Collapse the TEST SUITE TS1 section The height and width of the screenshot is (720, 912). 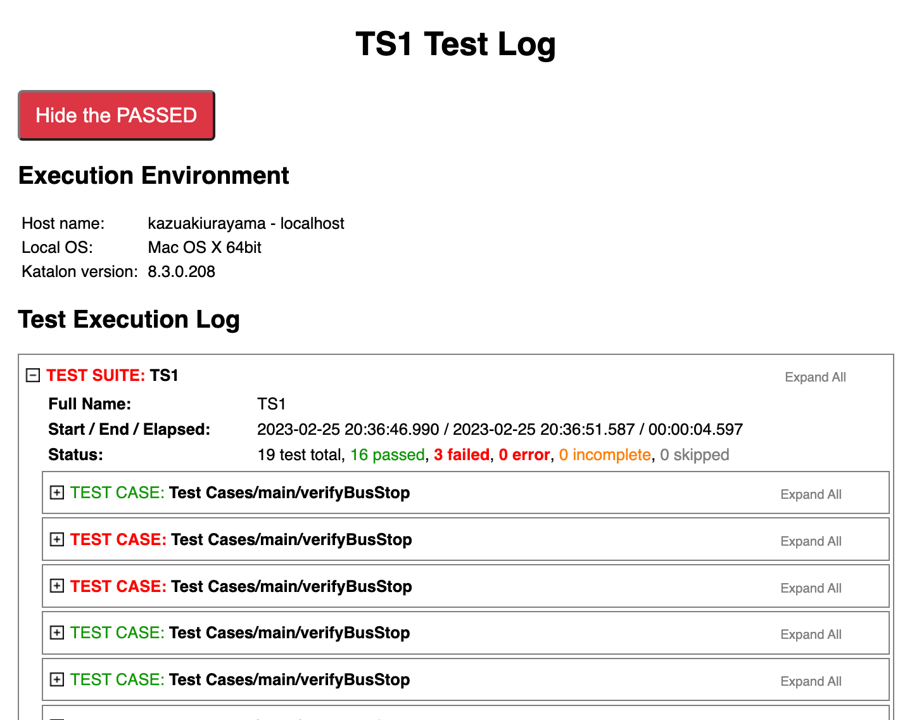(33, 375)
